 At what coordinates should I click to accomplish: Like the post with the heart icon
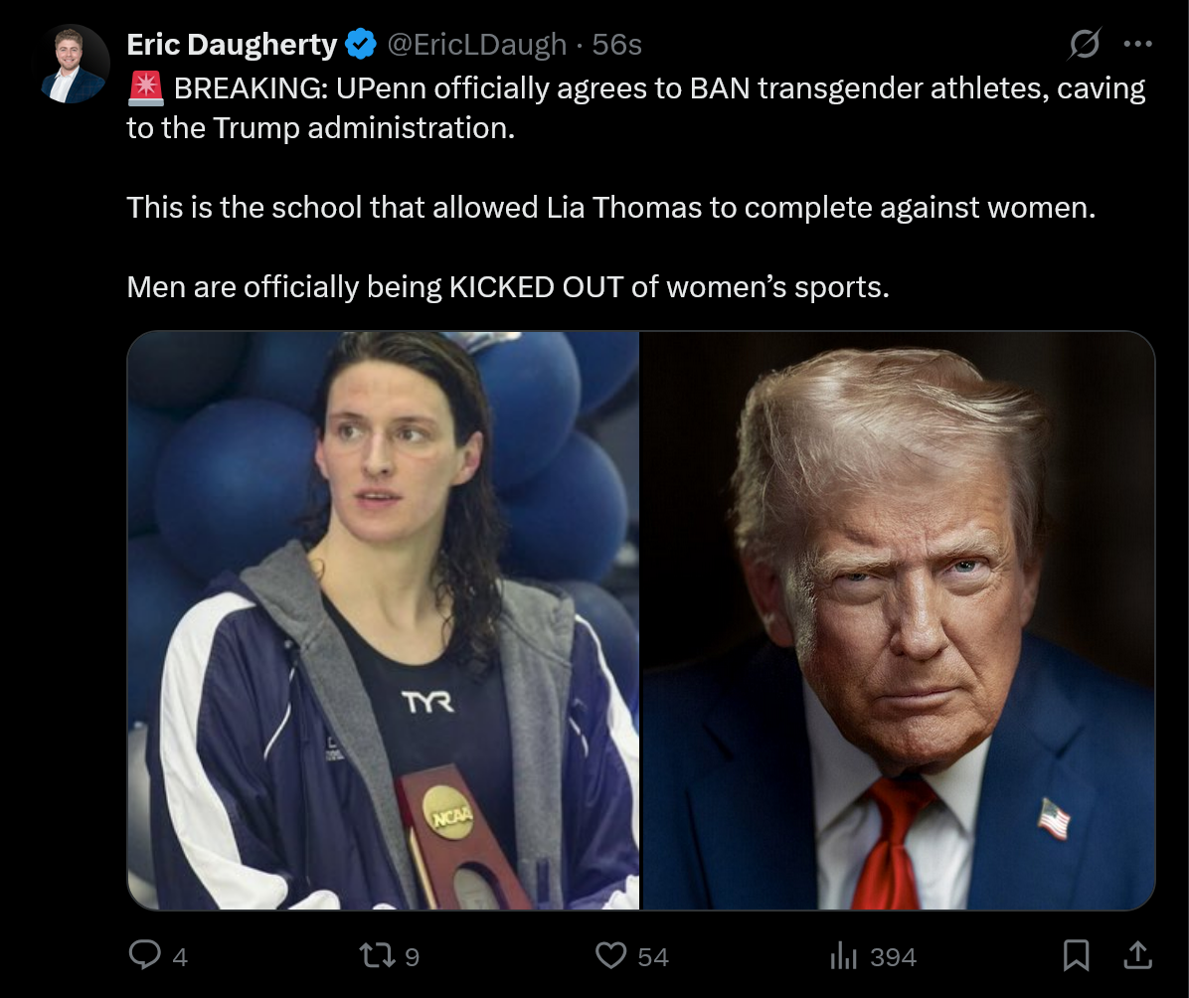click(610, 955)
